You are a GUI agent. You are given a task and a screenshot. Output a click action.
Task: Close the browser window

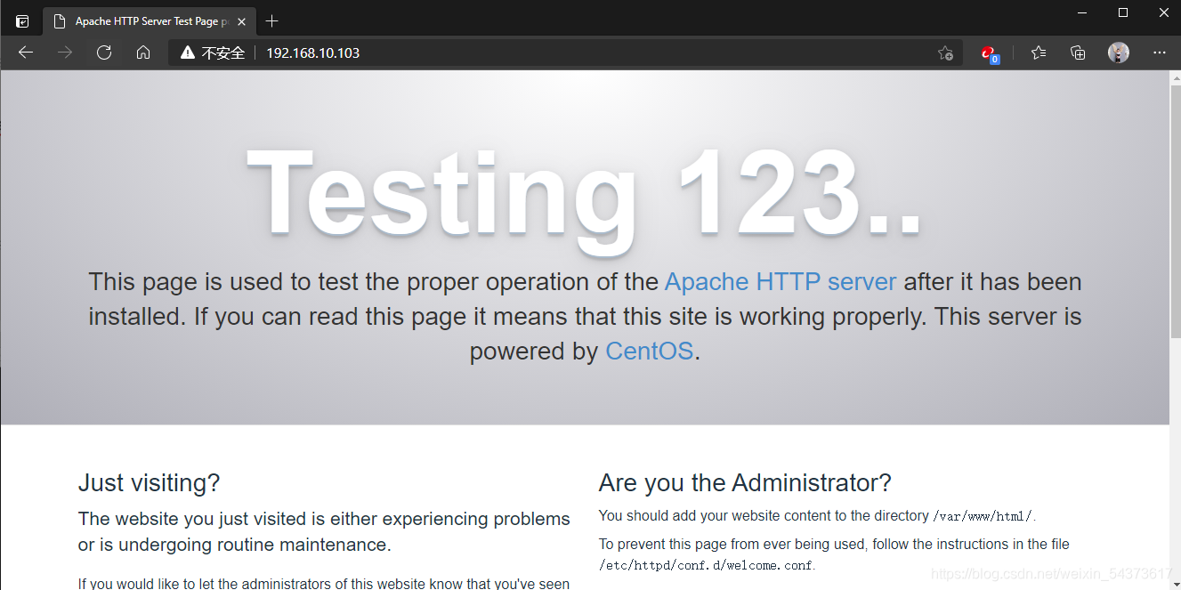tap(1163, 12)
